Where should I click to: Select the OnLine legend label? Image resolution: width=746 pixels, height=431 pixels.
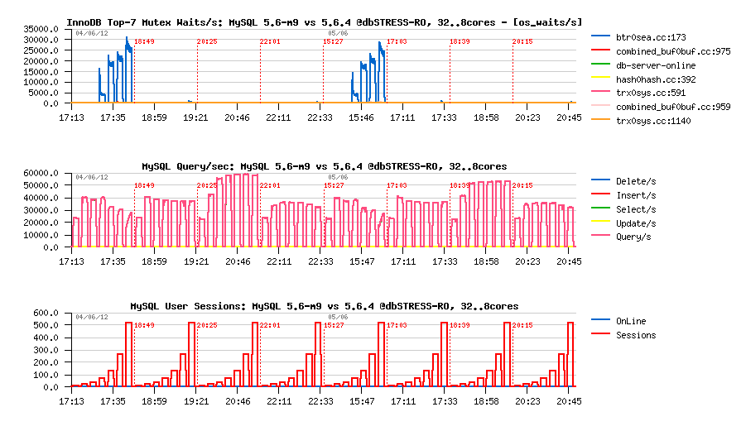point(631,321)
